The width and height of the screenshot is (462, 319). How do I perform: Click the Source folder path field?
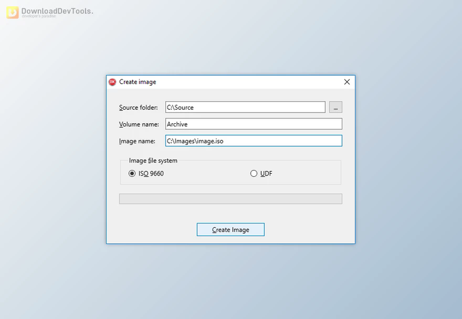point(245,107)
